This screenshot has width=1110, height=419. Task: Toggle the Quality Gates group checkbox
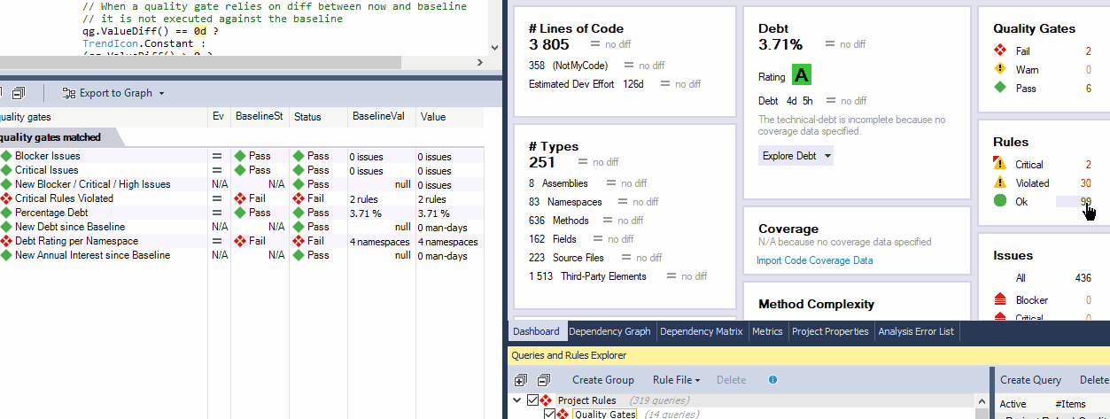point(549,415)
